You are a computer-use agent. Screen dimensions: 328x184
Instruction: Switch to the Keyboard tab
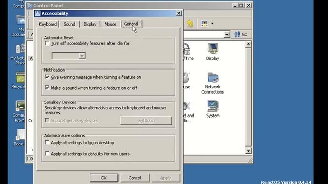pos(48,24)
